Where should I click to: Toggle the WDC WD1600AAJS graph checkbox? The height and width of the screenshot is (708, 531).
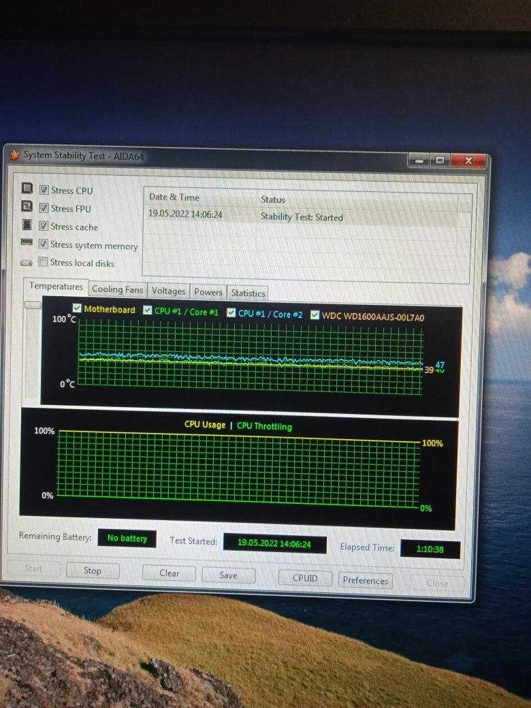click(x=315, y=315)
